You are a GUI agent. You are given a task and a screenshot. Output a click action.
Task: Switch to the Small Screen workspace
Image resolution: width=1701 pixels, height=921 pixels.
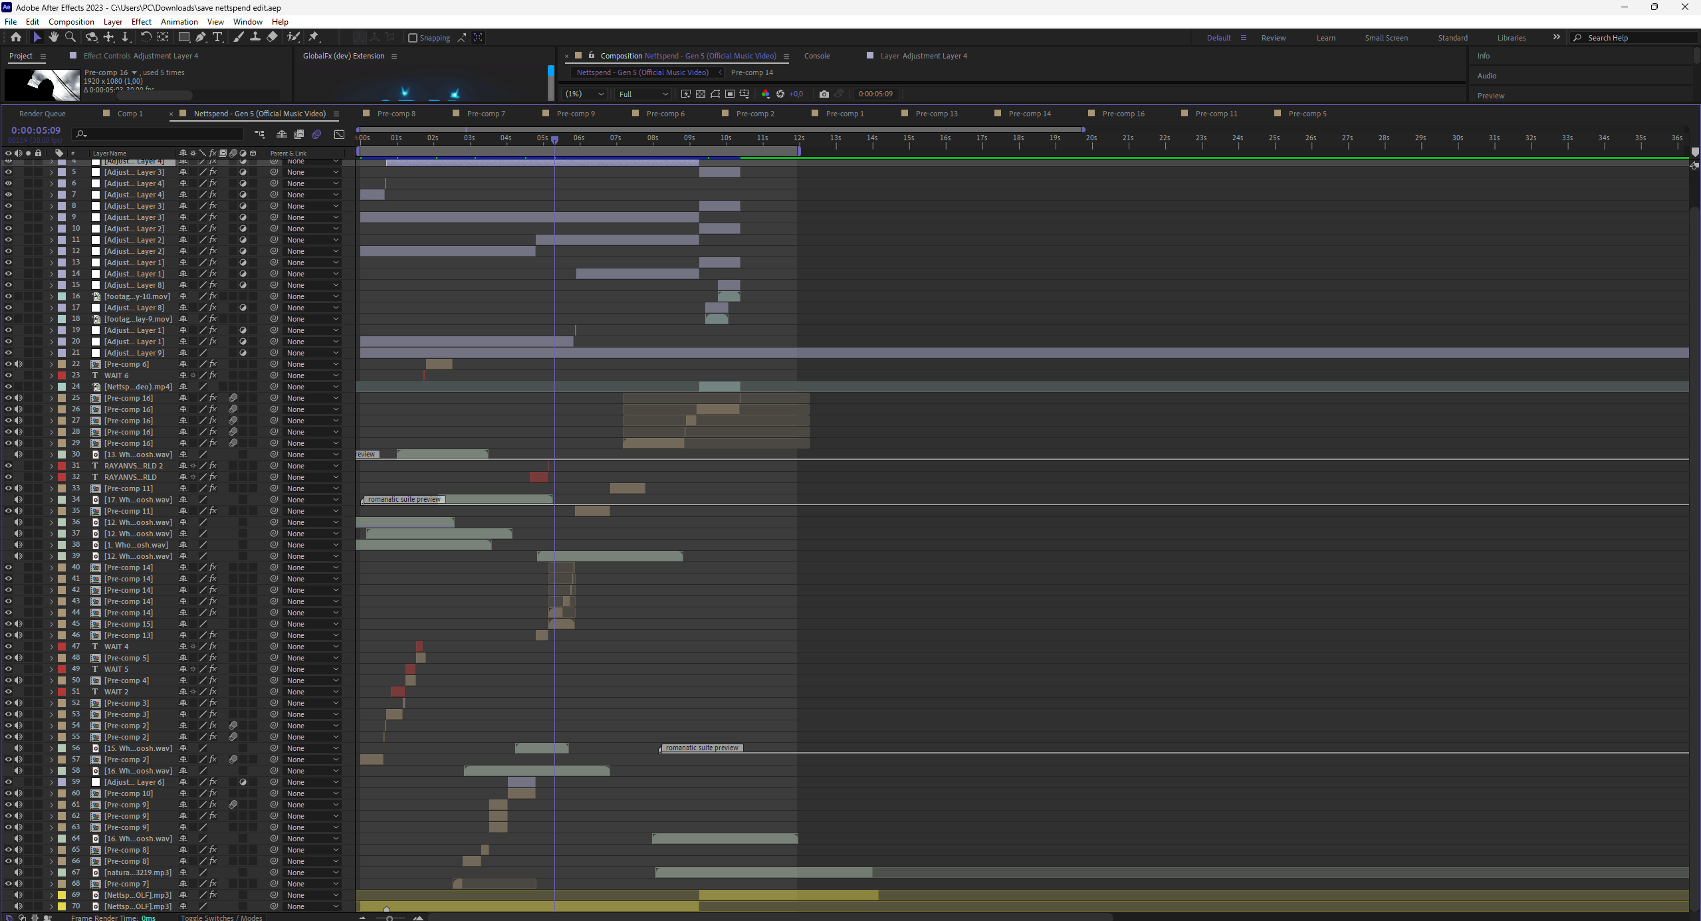tap(1386, 38)
